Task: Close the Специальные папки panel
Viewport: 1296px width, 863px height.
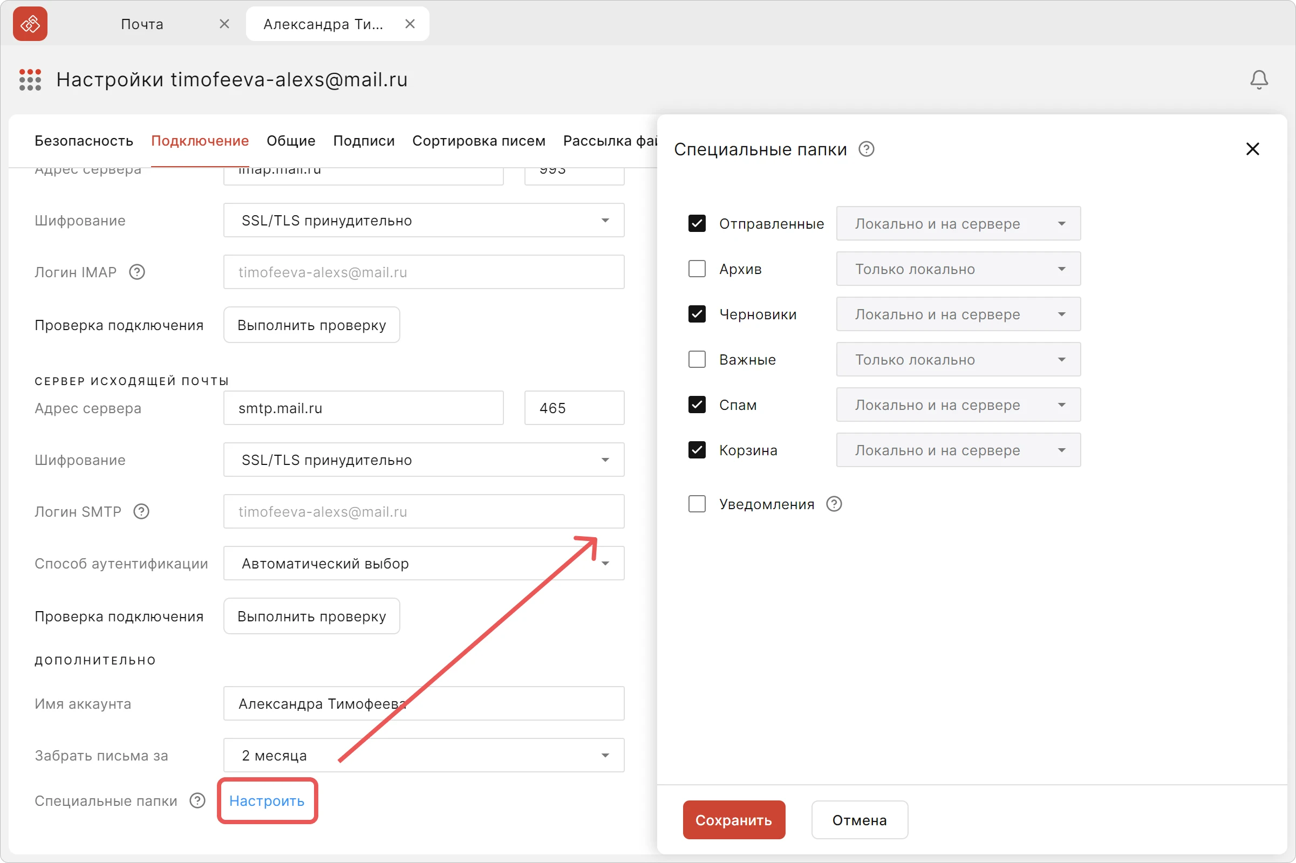Action: (x=1252, y=149)
